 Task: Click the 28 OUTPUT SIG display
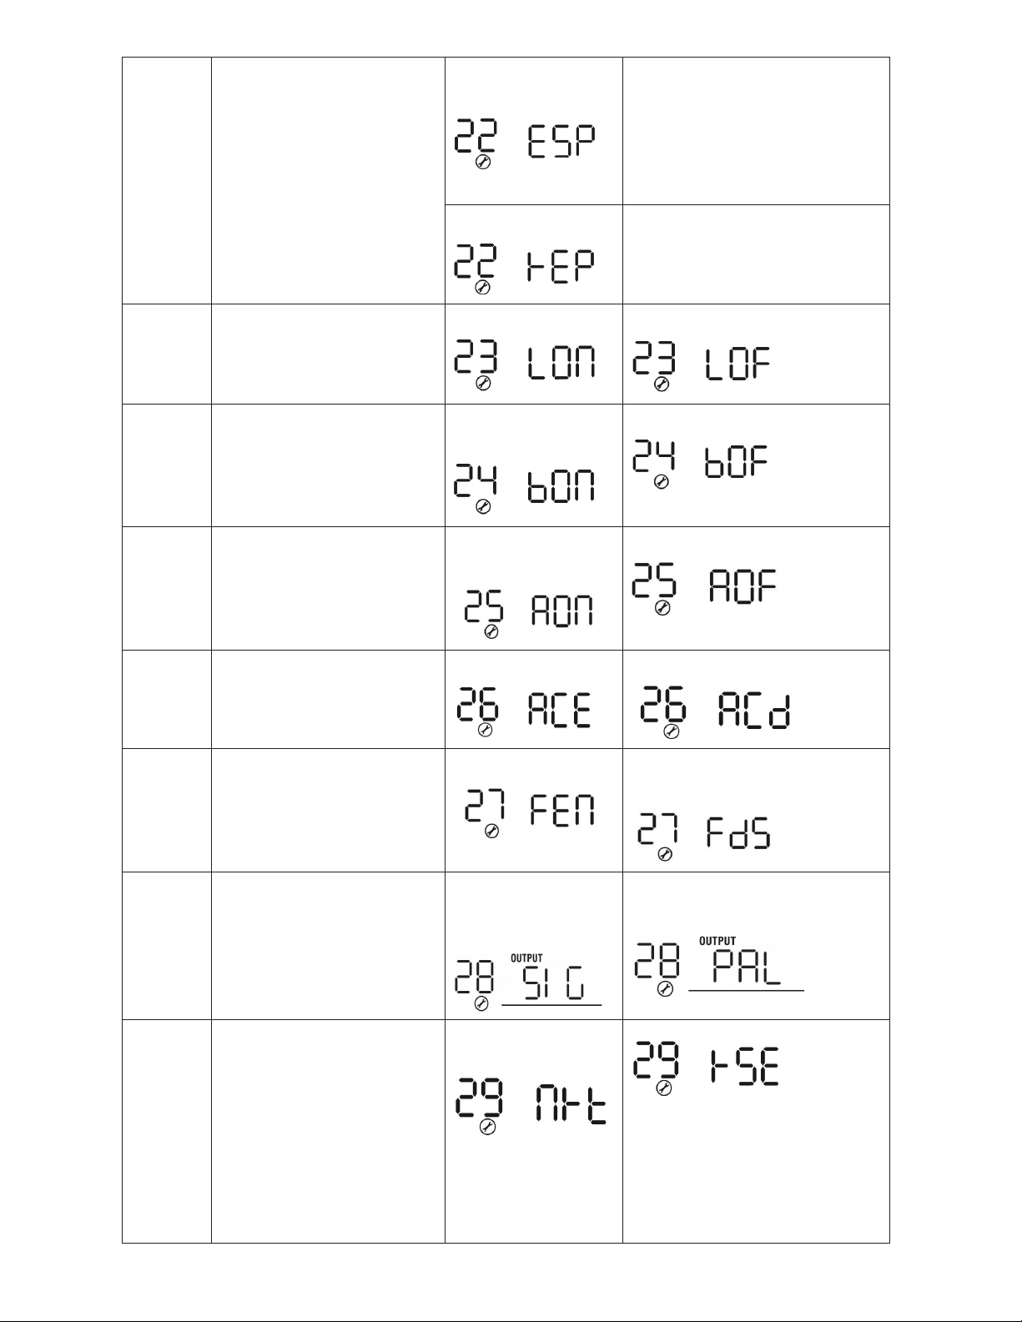click(527, 983)
